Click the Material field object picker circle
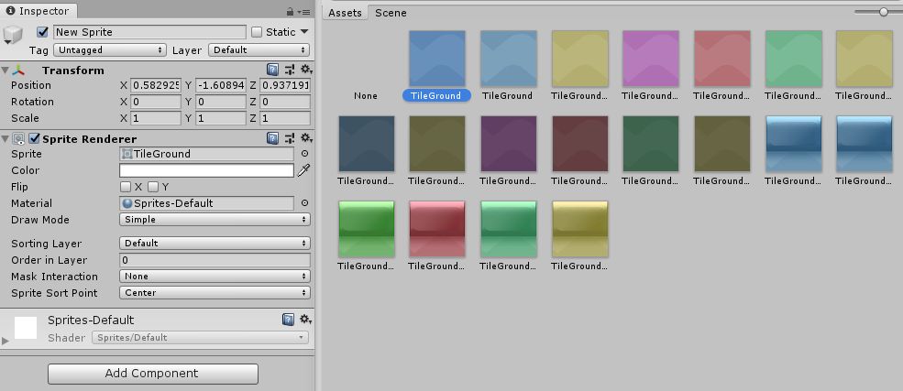The height and width of the screenshot is (391, 903). [x=304, y=203]
